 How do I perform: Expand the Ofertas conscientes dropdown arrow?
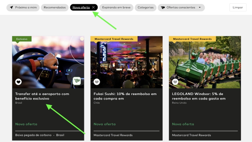(x=200, y=7)
